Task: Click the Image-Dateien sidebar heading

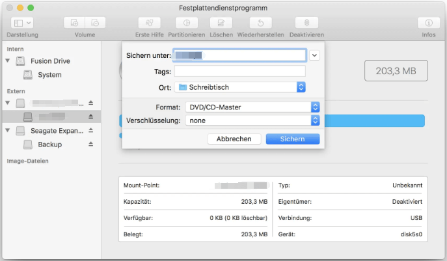Action: coord(27,161)
